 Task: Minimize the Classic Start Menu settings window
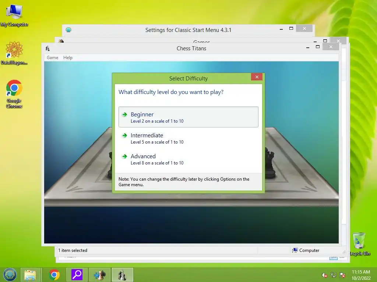[x=281, y=29]
